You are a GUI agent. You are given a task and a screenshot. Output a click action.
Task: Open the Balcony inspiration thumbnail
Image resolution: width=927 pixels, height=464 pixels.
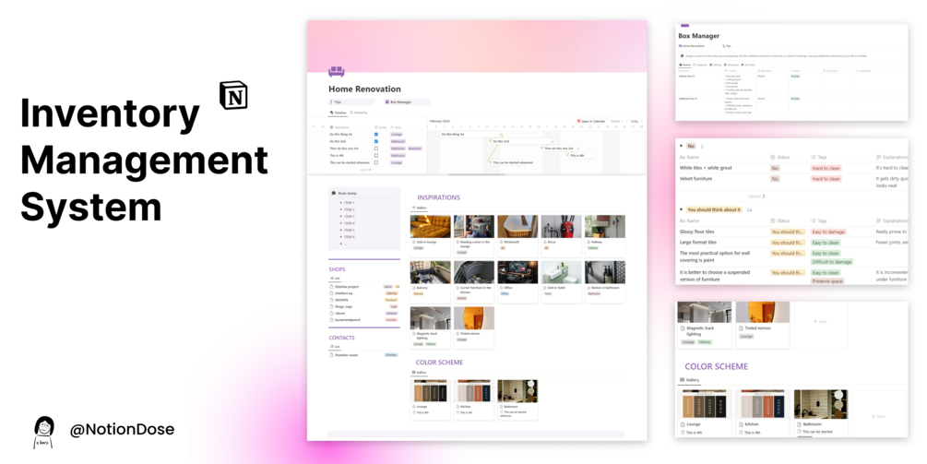tap(431, 272)
